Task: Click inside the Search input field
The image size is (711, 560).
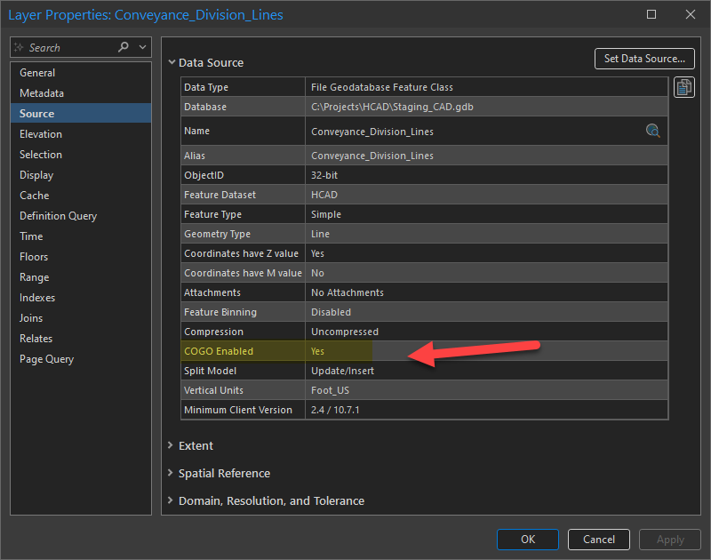Action: pos(53,46)
